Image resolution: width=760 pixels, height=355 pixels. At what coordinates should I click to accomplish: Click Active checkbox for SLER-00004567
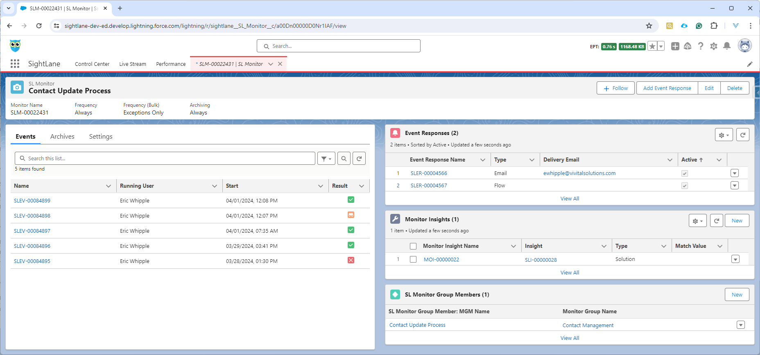(685, 186)
